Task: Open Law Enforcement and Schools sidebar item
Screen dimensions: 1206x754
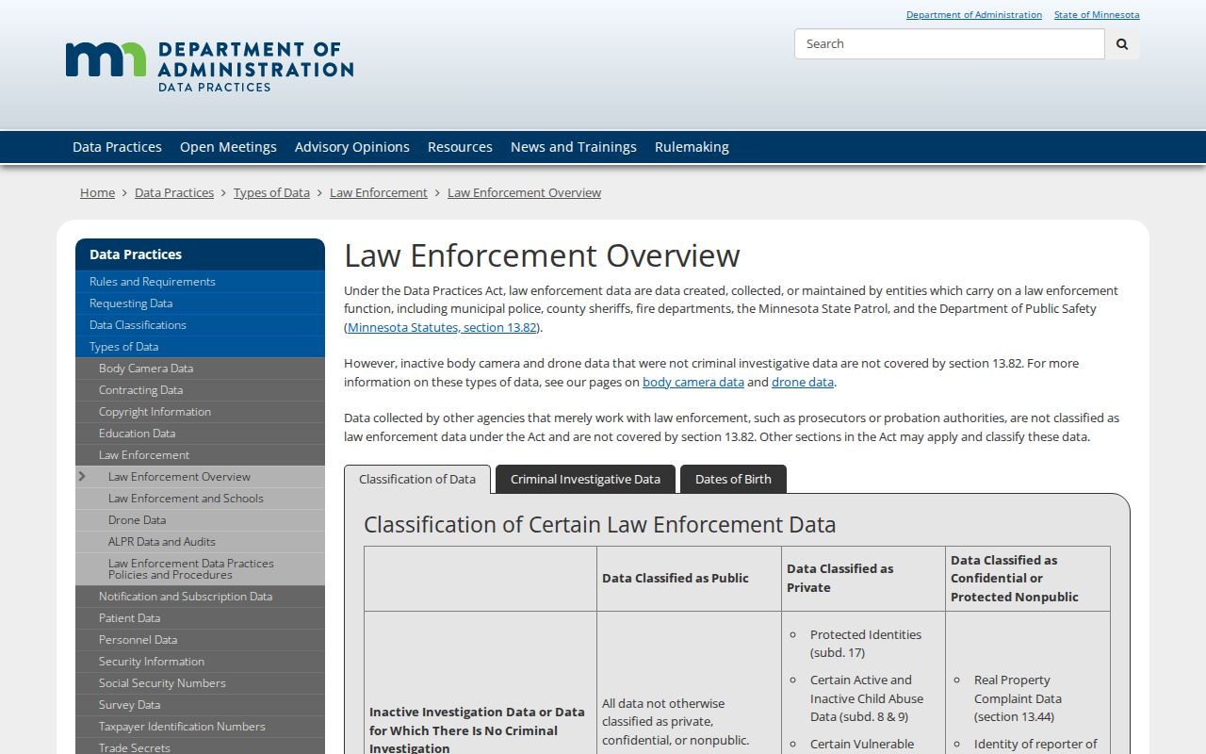Action: pos(200,499)
